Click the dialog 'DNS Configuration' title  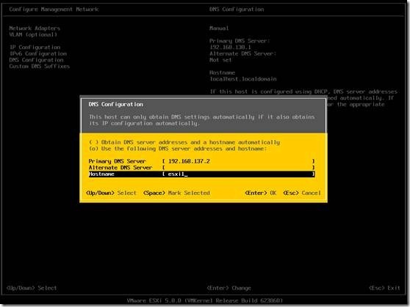point(116,104)
